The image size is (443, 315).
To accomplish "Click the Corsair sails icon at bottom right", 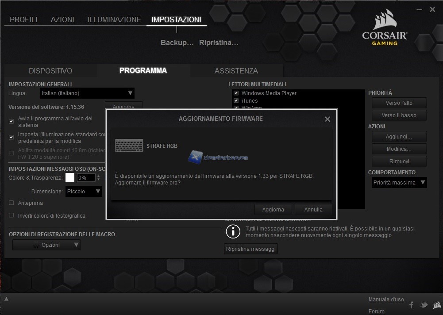I will [x=437, y=306].
